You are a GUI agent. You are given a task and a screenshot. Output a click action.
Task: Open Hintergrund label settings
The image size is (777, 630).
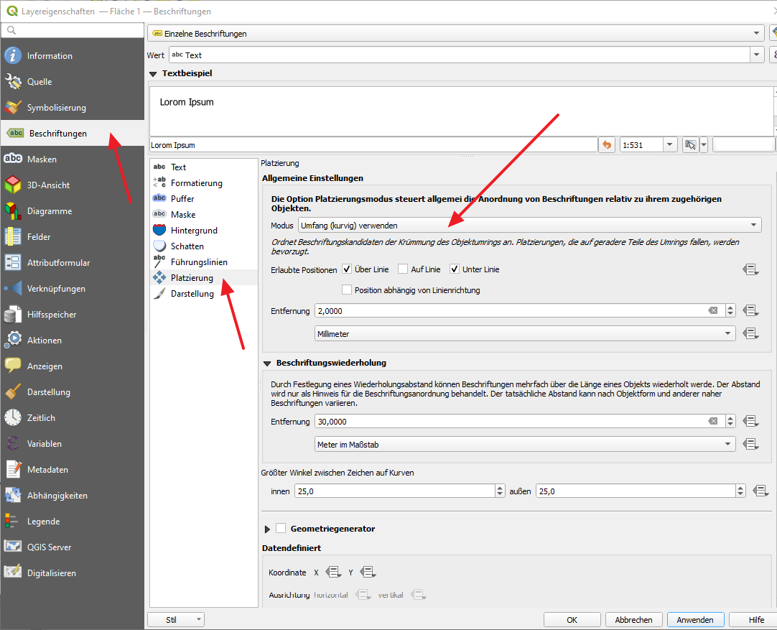point(193,231)
